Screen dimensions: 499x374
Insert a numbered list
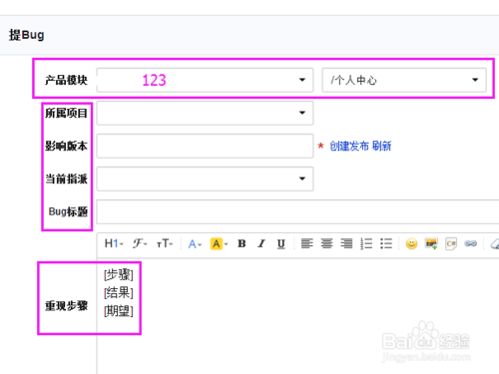[366, 243]
